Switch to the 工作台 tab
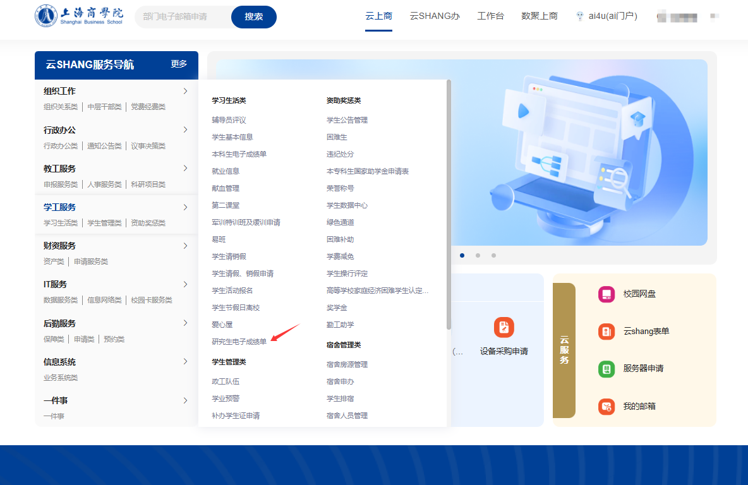This screenshot has height=485, width=748. (491, 16)
